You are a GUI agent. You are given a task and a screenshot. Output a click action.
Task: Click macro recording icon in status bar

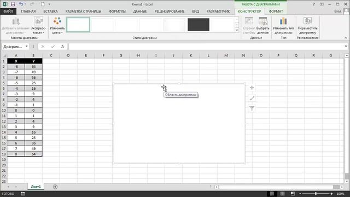point(23,194)
